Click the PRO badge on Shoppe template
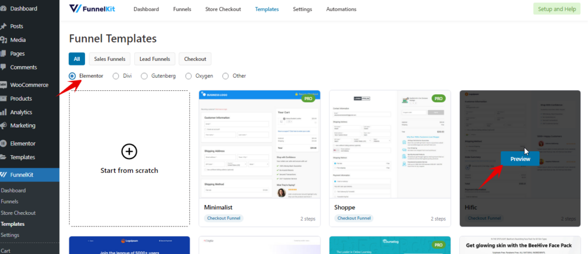Image resolution: width=588 pixels, height=254 pixels. click(x=438, y=99)
